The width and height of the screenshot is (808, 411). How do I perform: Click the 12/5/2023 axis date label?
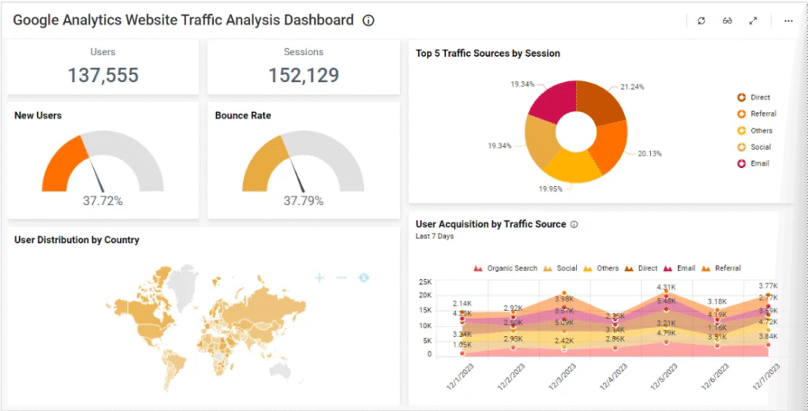pos(664,376)
